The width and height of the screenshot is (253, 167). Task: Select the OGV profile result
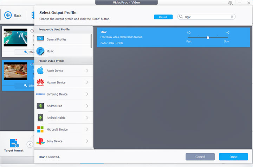pyautogui.click(x=173, y=37)
